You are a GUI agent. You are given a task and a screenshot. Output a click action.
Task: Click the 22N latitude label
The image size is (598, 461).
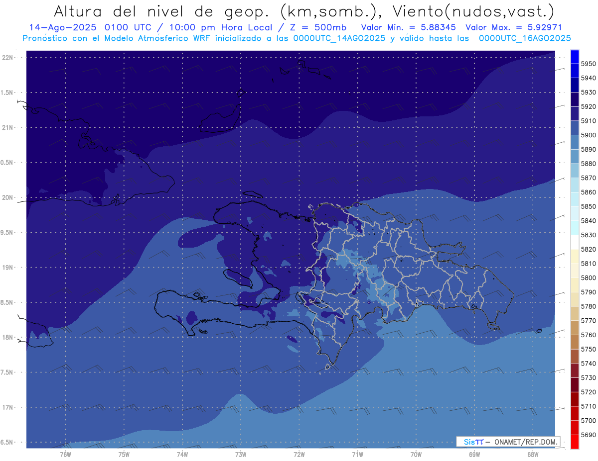(7, 57)
